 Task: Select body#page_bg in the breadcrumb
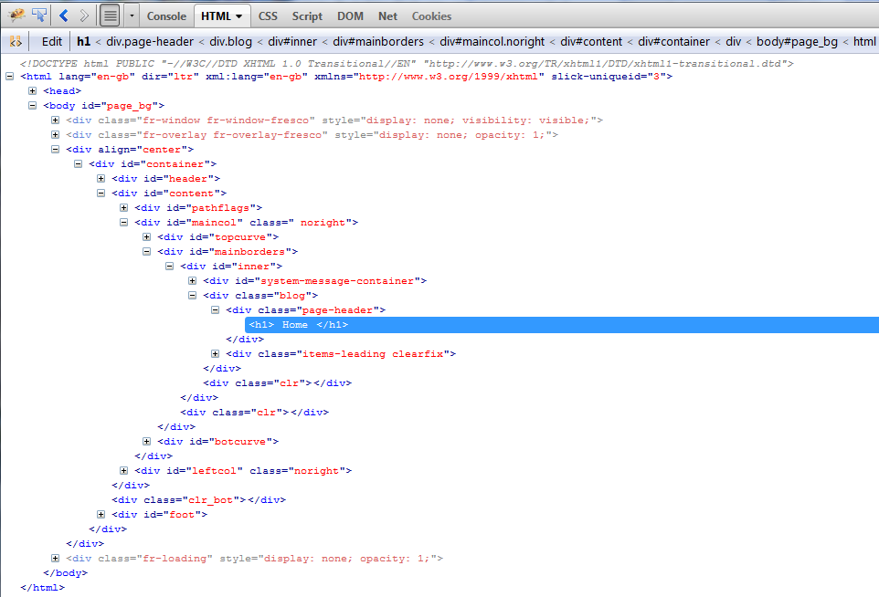tap(797, 41)
